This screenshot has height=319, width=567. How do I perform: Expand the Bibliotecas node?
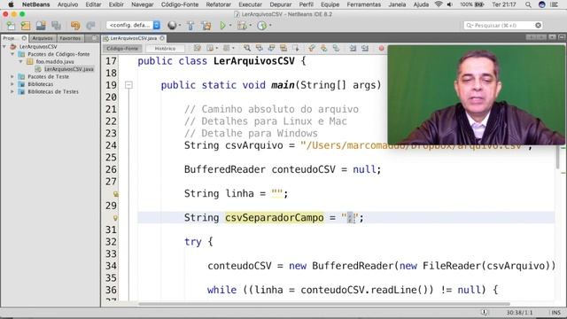pyautogui.click(x=12, y=84)
